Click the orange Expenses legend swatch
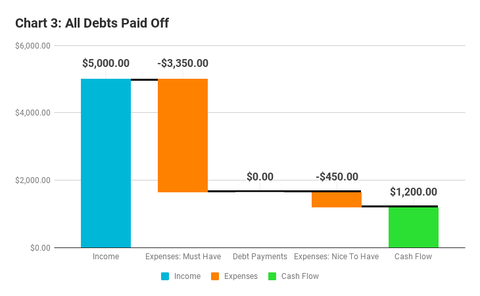Screen dimensions: 480x296 coord(216,276)
